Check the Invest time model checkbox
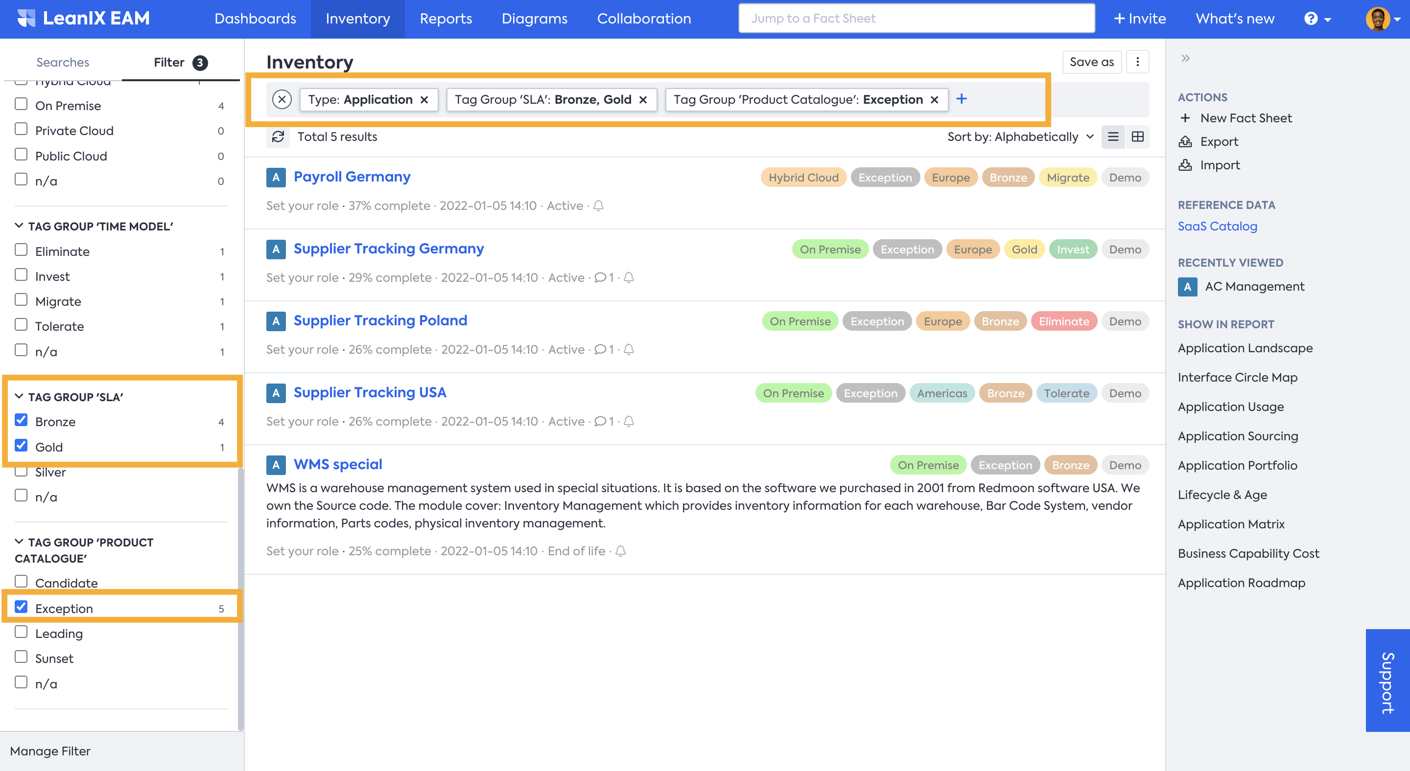This screenshot has height=771, width=1410. [x=22, y=275]
